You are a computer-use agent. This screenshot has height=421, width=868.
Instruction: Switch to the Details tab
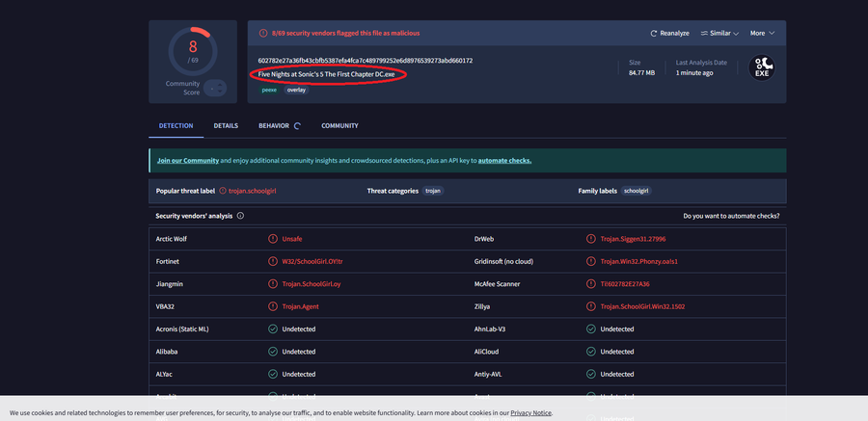pos(226,126)
